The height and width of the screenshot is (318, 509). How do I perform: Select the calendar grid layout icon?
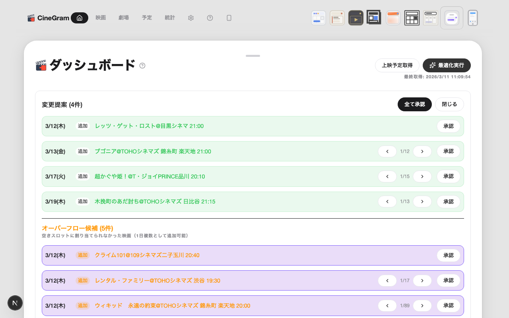point(412,17)
